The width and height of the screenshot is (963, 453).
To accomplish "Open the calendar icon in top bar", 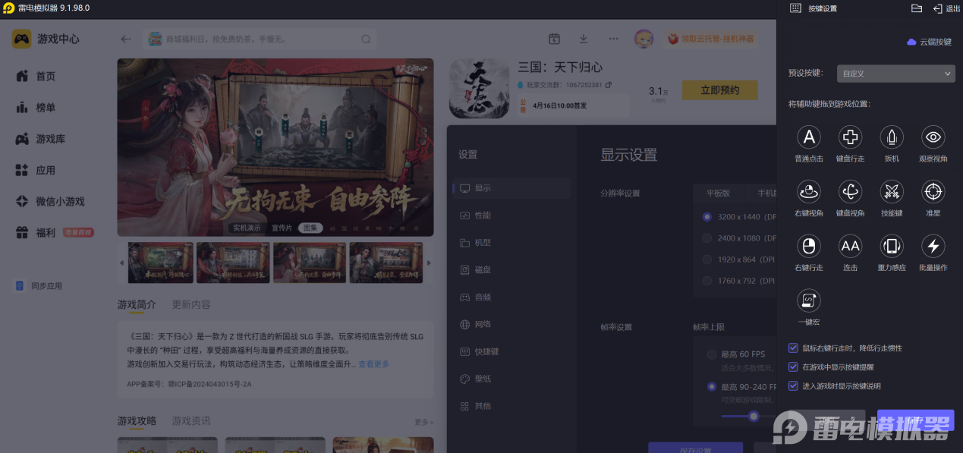I will point(555,39).
